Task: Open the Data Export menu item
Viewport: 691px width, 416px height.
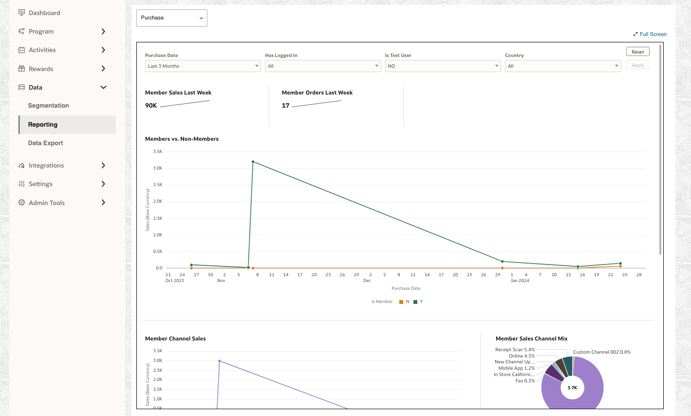Action: [46, 143]
